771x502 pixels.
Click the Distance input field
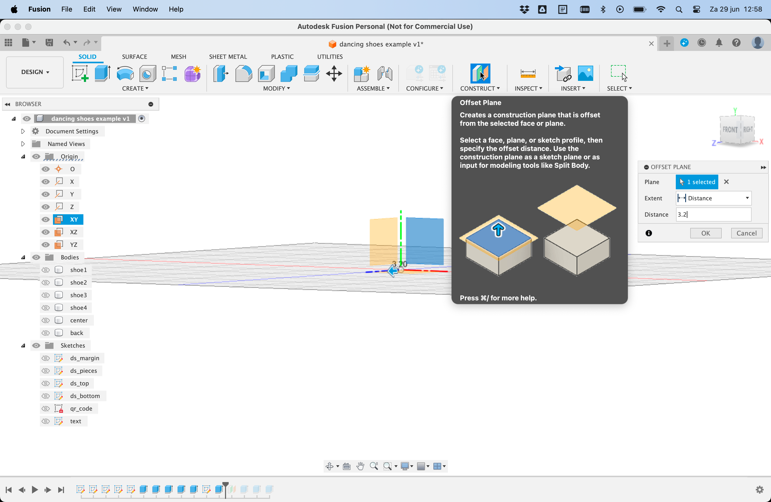[x=713, y=214]
